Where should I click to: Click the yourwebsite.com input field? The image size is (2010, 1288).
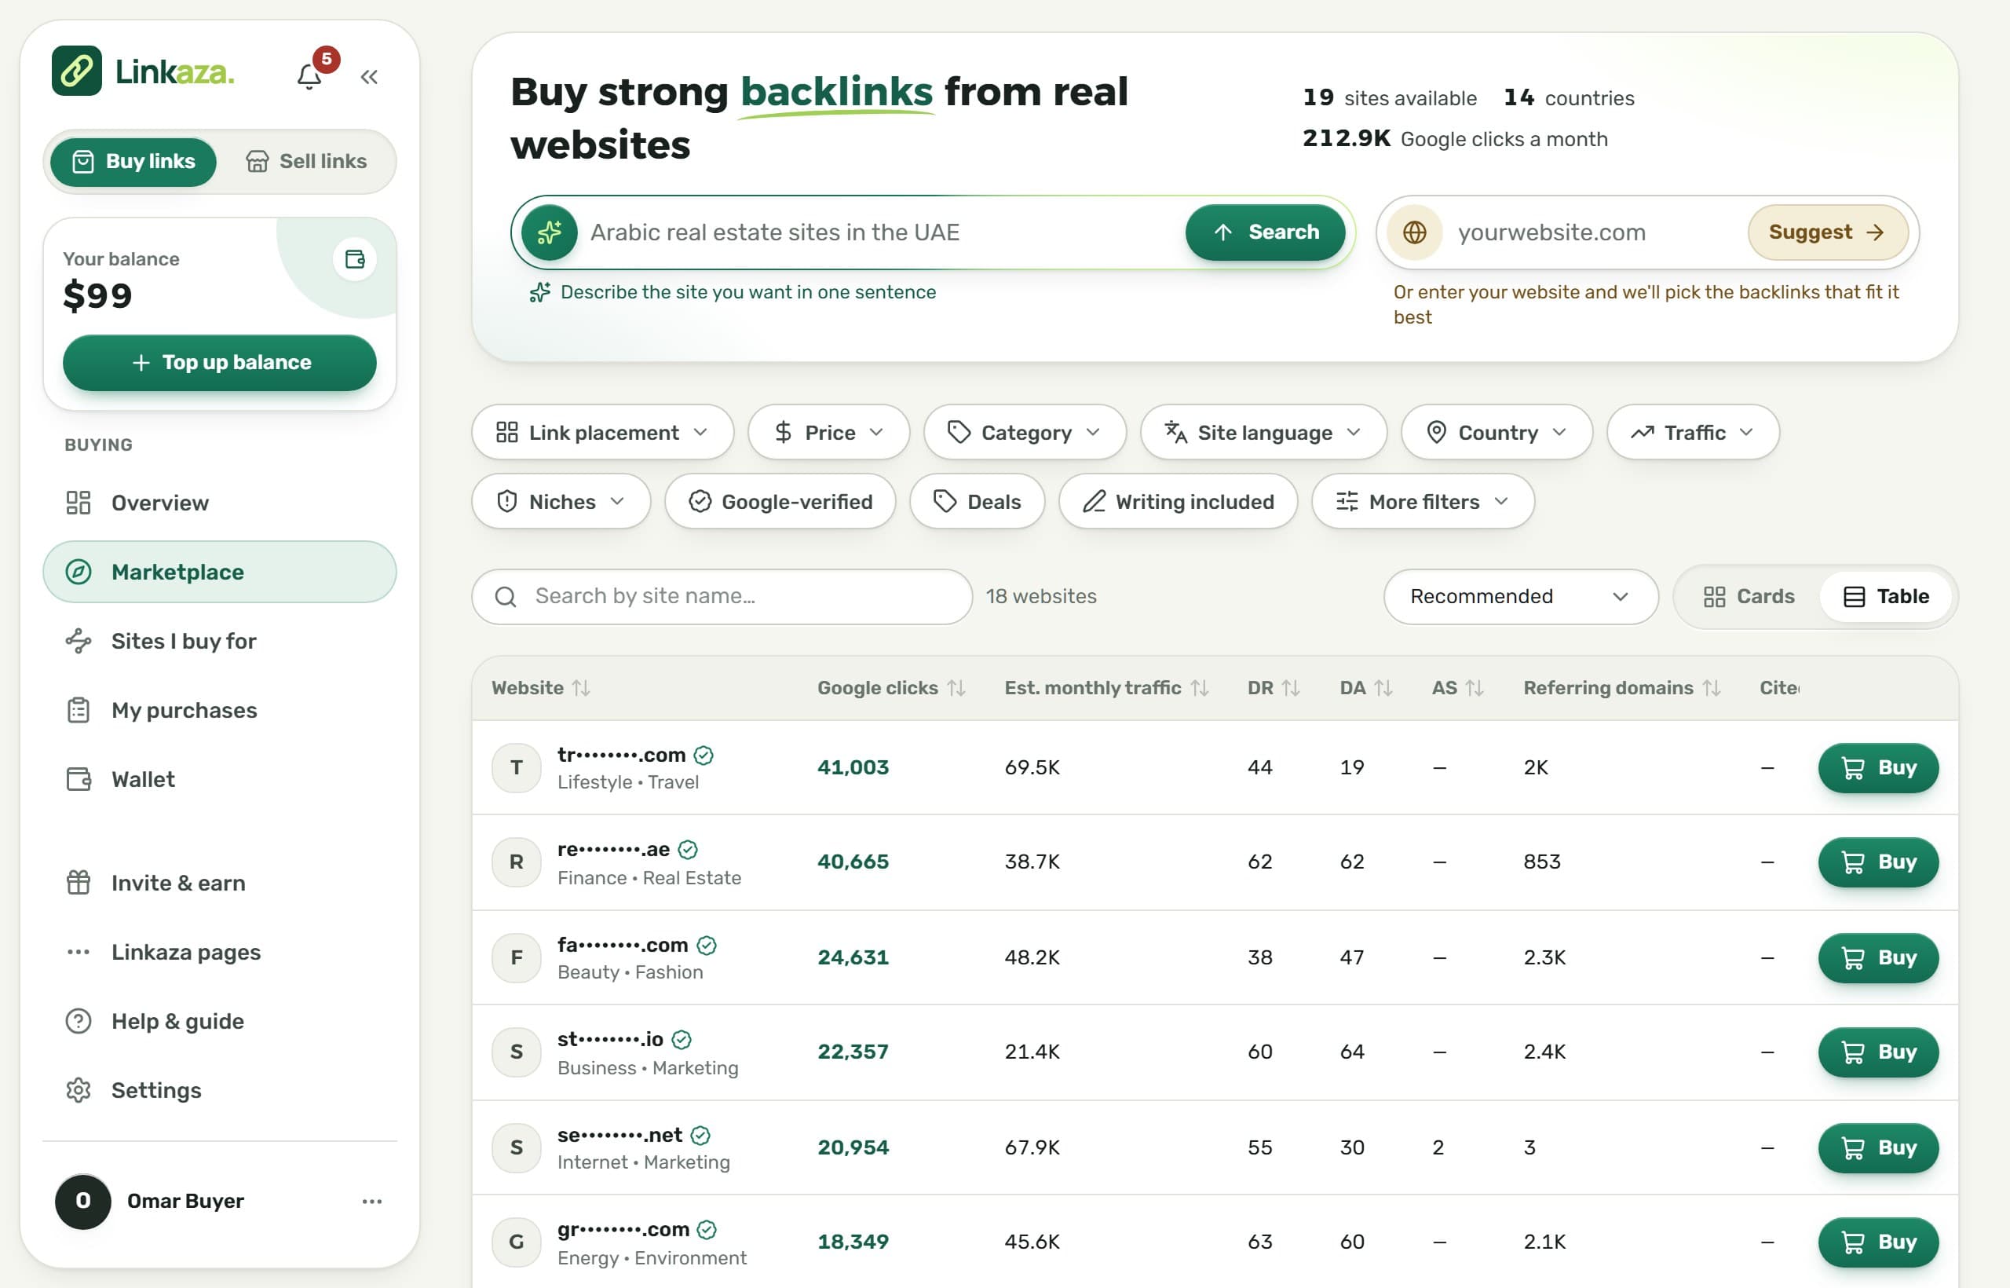tap(1596, 232)
